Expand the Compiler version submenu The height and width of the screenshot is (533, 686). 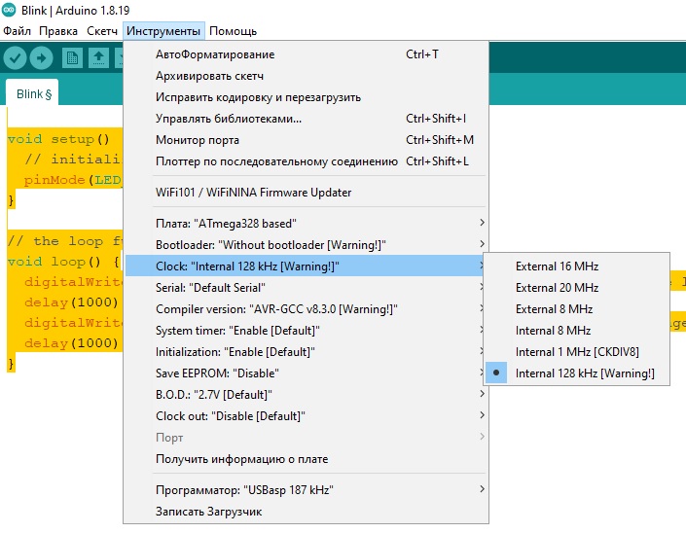306,308
